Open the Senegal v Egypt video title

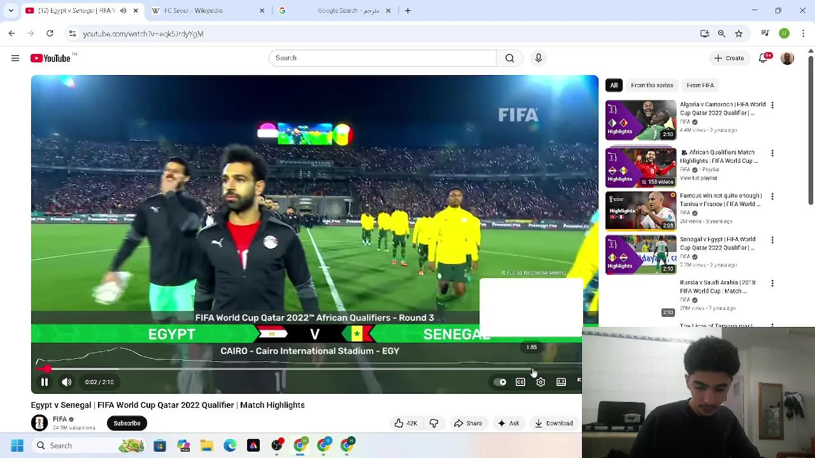718,244
